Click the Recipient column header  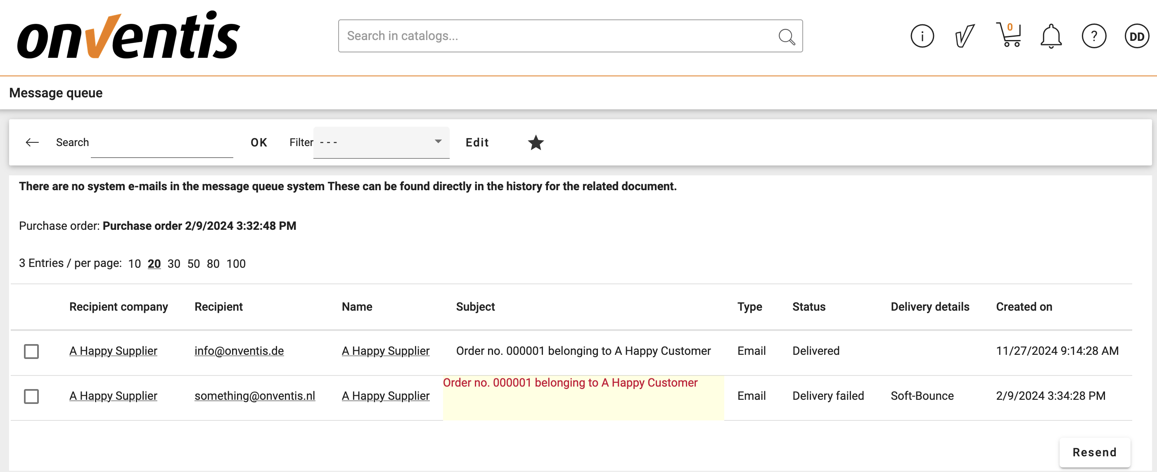coord(218,307)
